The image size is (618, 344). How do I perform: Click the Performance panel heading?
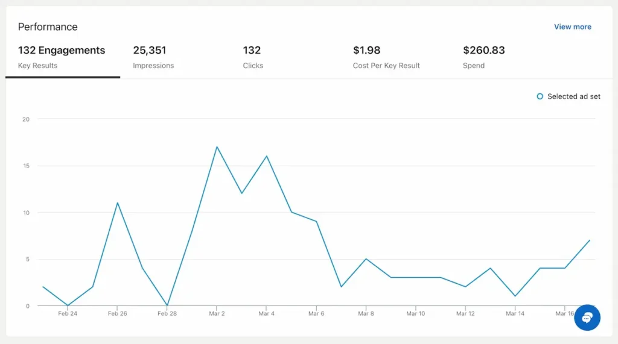pos(48,27)
